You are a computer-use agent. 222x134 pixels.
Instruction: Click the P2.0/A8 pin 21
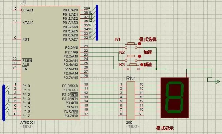tap(84, 47)
